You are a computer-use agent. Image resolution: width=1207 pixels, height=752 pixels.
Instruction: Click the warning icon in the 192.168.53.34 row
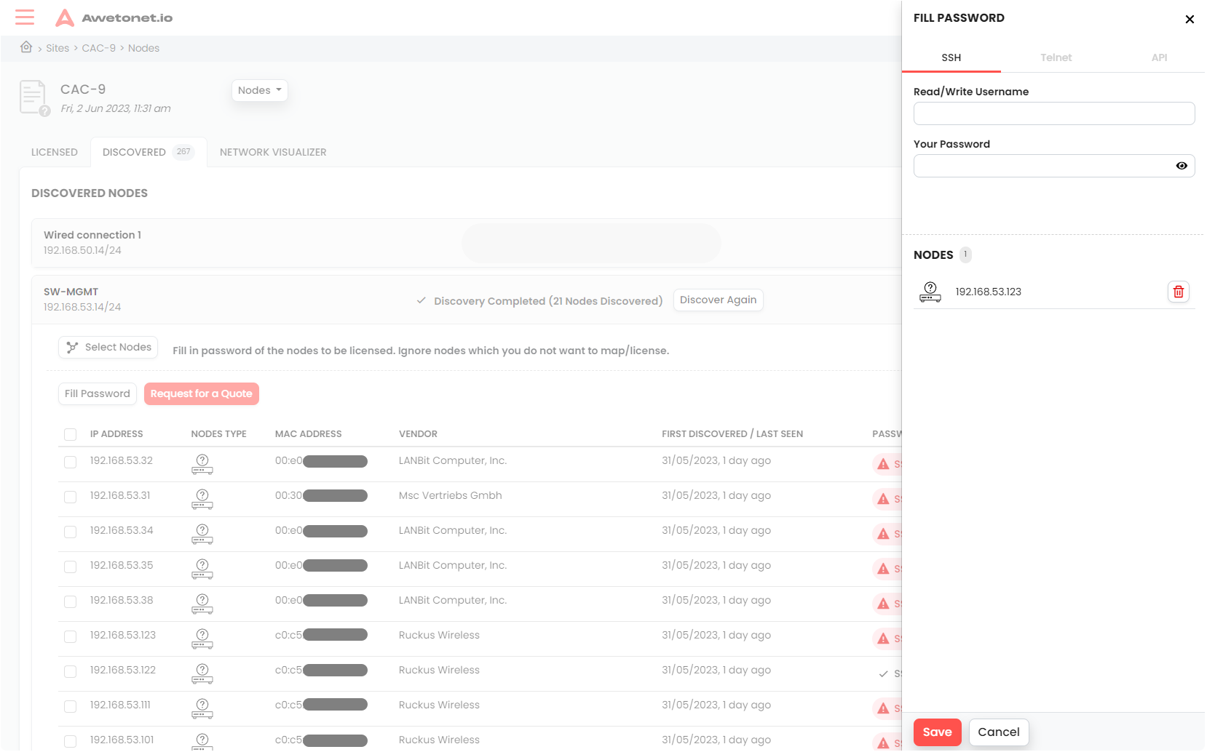(x=883, y=534)
